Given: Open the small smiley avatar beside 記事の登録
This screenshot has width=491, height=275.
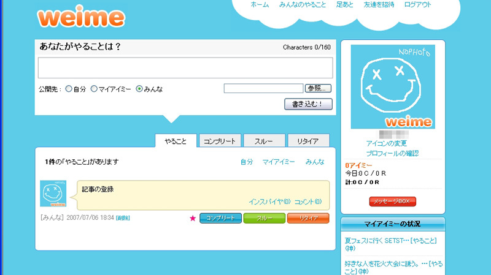Looking at the screenshot, I should [53, 194].
